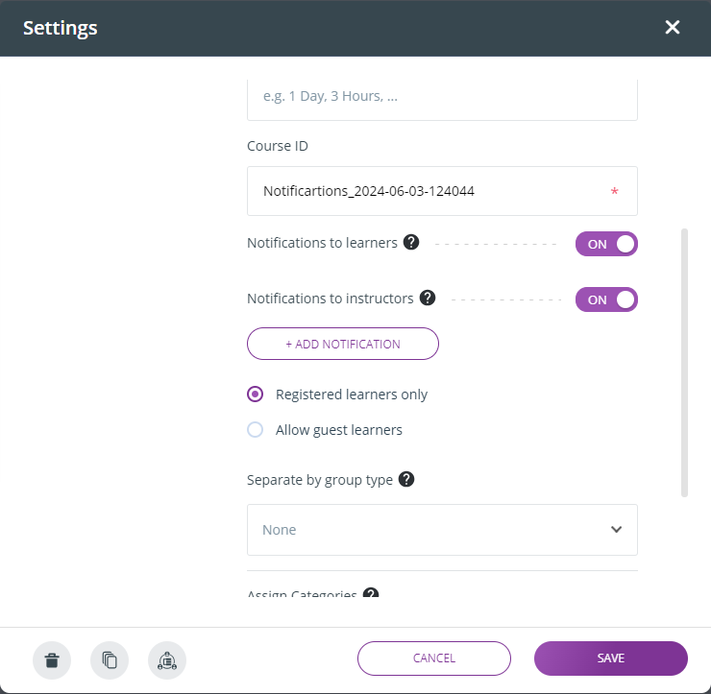Screen dimensions: 711x694
Task: Open help for Notifications to learners
Action: click(x=411, y=242)
